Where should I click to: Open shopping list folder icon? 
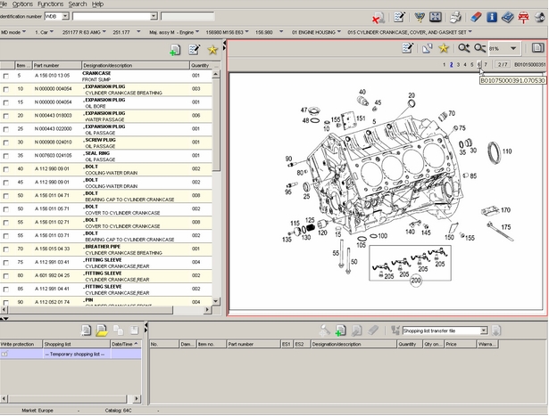click(x=102, y=330)
